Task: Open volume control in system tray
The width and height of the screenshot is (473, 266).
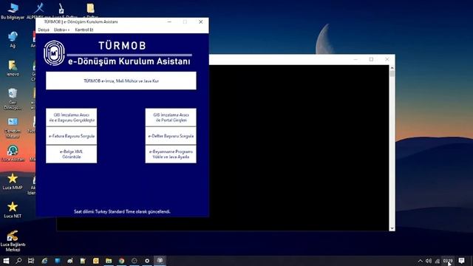Action: click(429, 261)
